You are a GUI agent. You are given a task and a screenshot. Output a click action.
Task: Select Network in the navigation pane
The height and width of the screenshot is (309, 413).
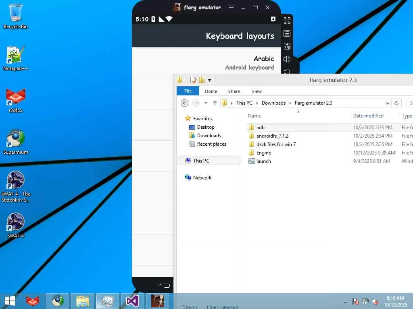[x=202, y=177]
